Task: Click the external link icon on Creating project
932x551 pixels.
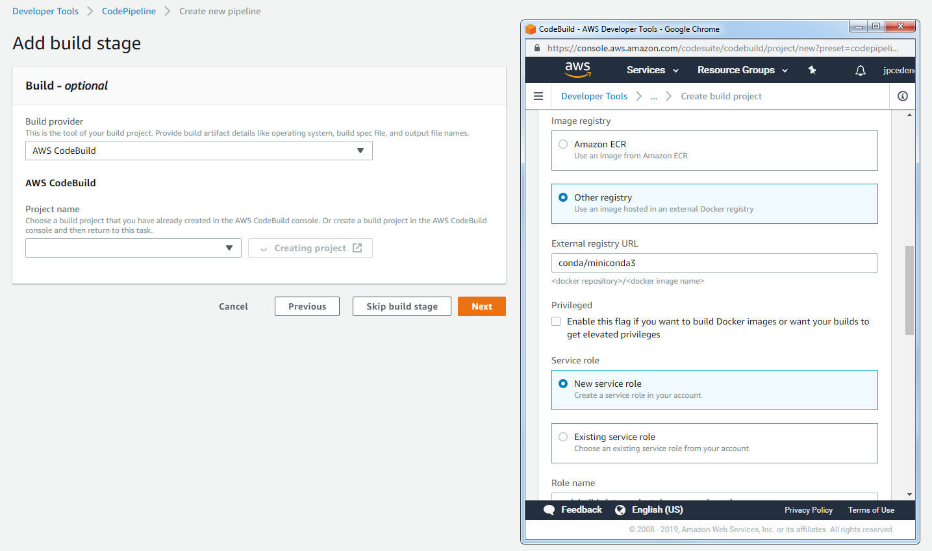Action: tap(357, 248)
